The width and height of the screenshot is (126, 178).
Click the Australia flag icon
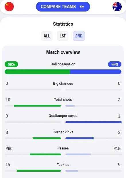[x=117, y=7]
